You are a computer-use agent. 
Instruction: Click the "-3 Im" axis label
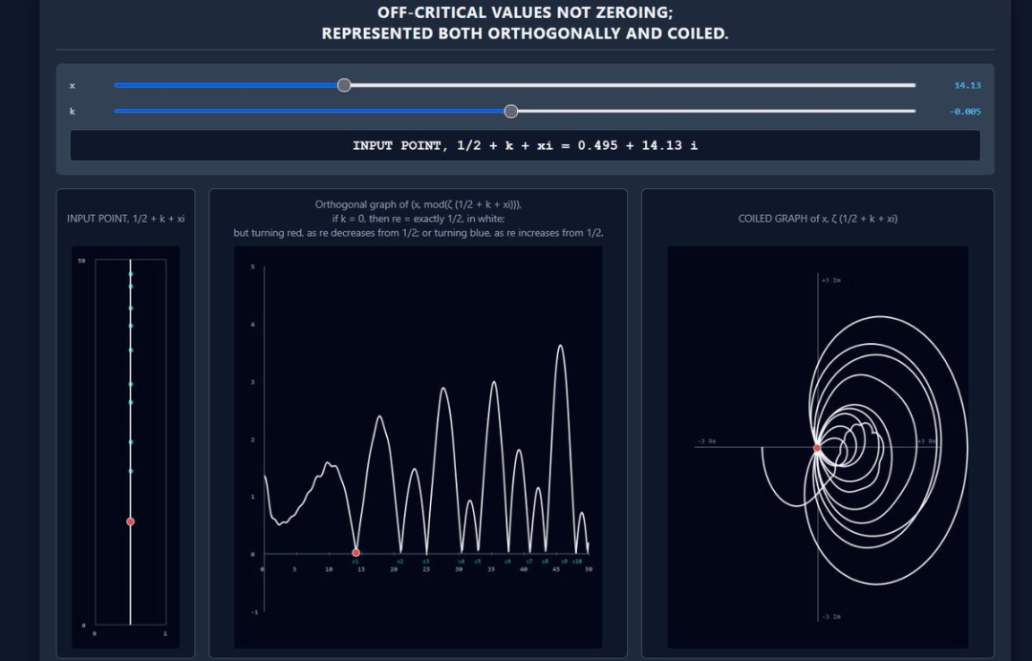(x=831, y=617)
